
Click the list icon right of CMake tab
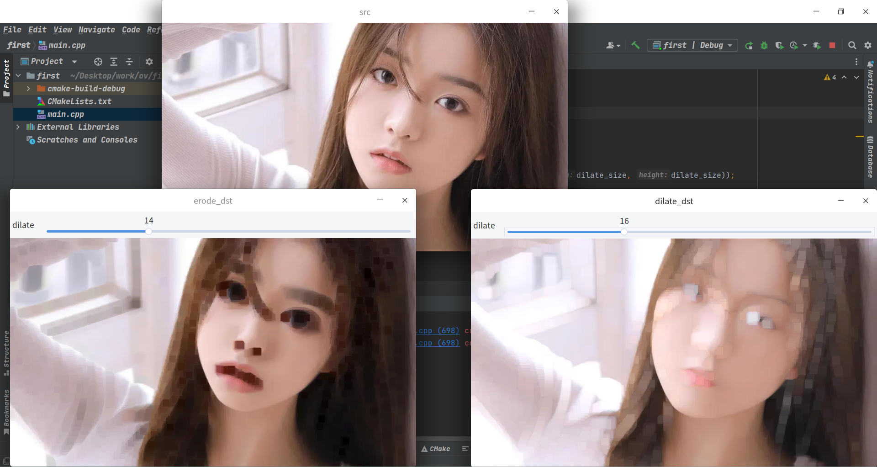point(465,449)
